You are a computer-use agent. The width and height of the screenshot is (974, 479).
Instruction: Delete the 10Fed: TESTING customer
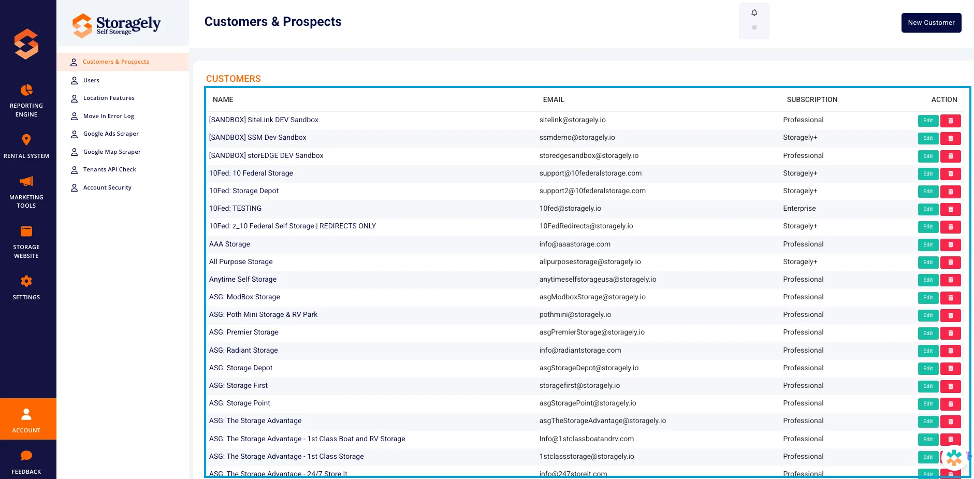[x=951, y=209]
